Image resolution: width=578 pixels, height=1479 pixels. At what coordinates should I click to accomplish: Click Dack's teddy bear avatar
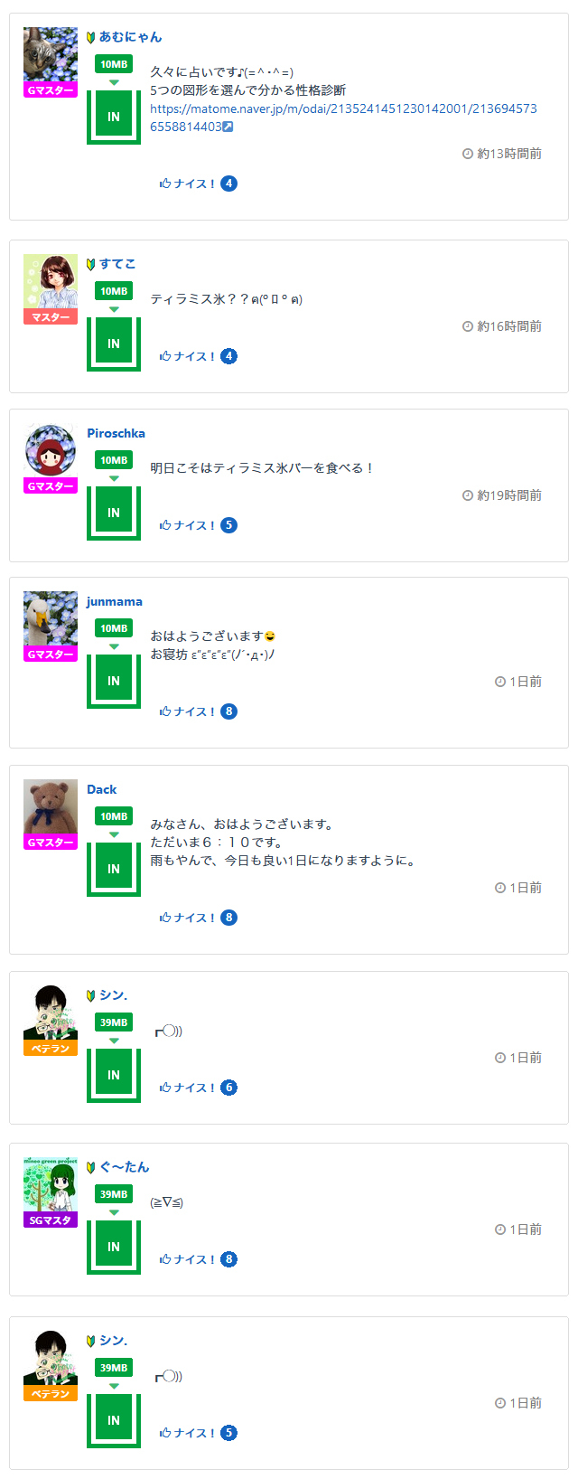click(x=51, y=806)
